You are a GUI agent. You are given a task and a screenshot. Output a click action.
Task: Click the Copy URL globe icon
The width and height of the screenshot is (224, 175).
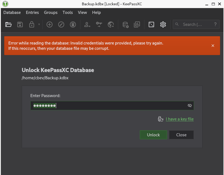tap(111, 24)
